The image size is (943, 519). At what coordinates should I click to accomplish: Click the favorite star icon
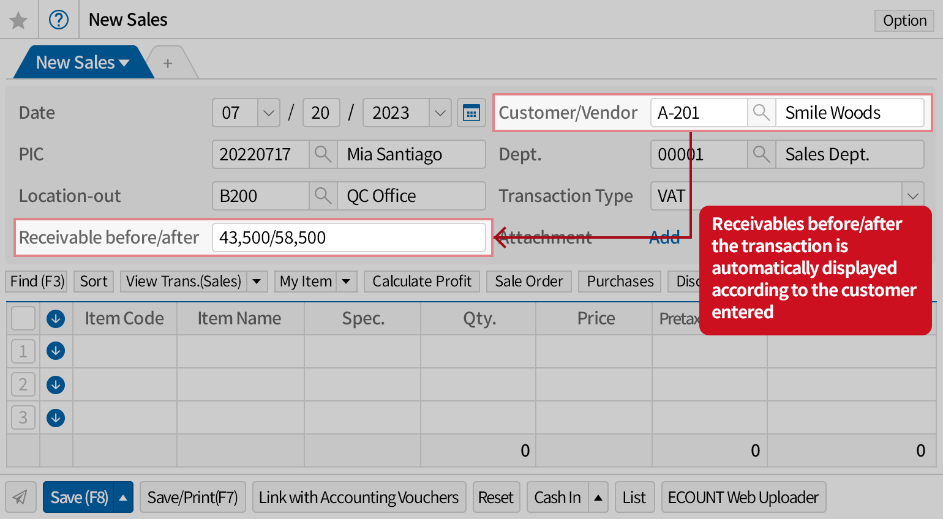coord(18,20)
